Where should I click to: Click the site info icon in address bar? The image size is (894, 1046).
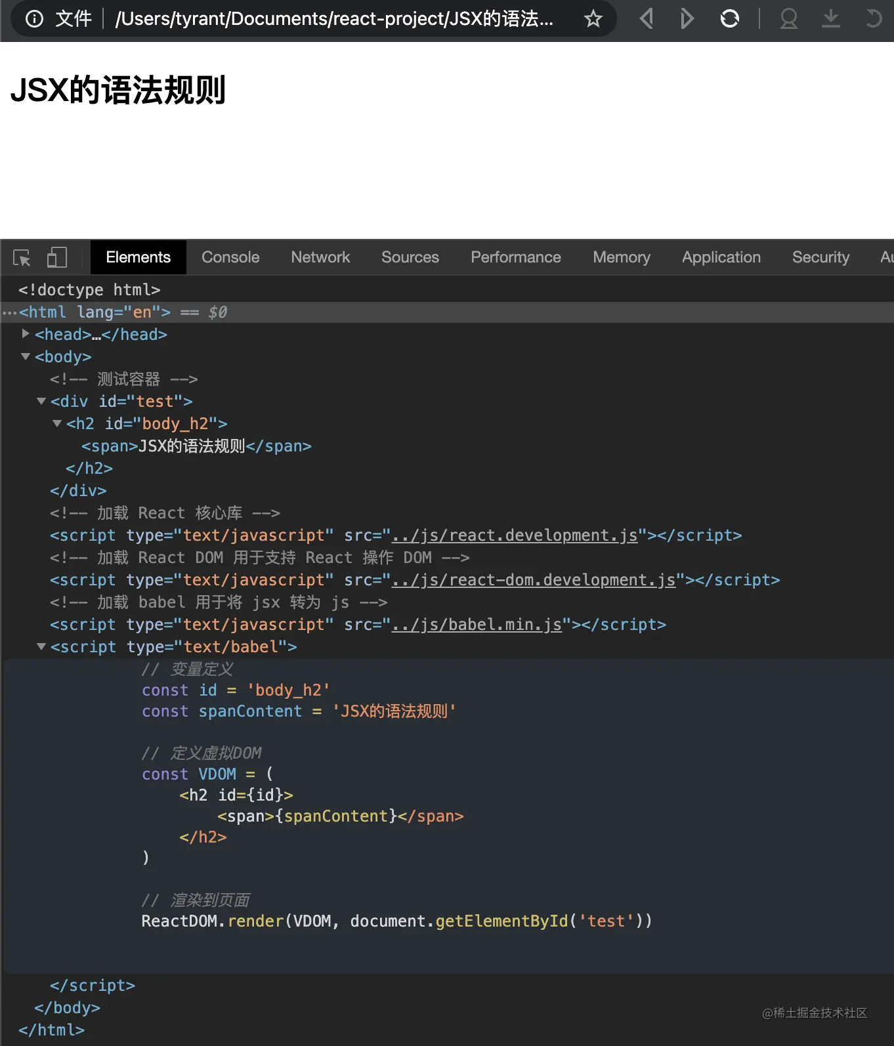34,19
